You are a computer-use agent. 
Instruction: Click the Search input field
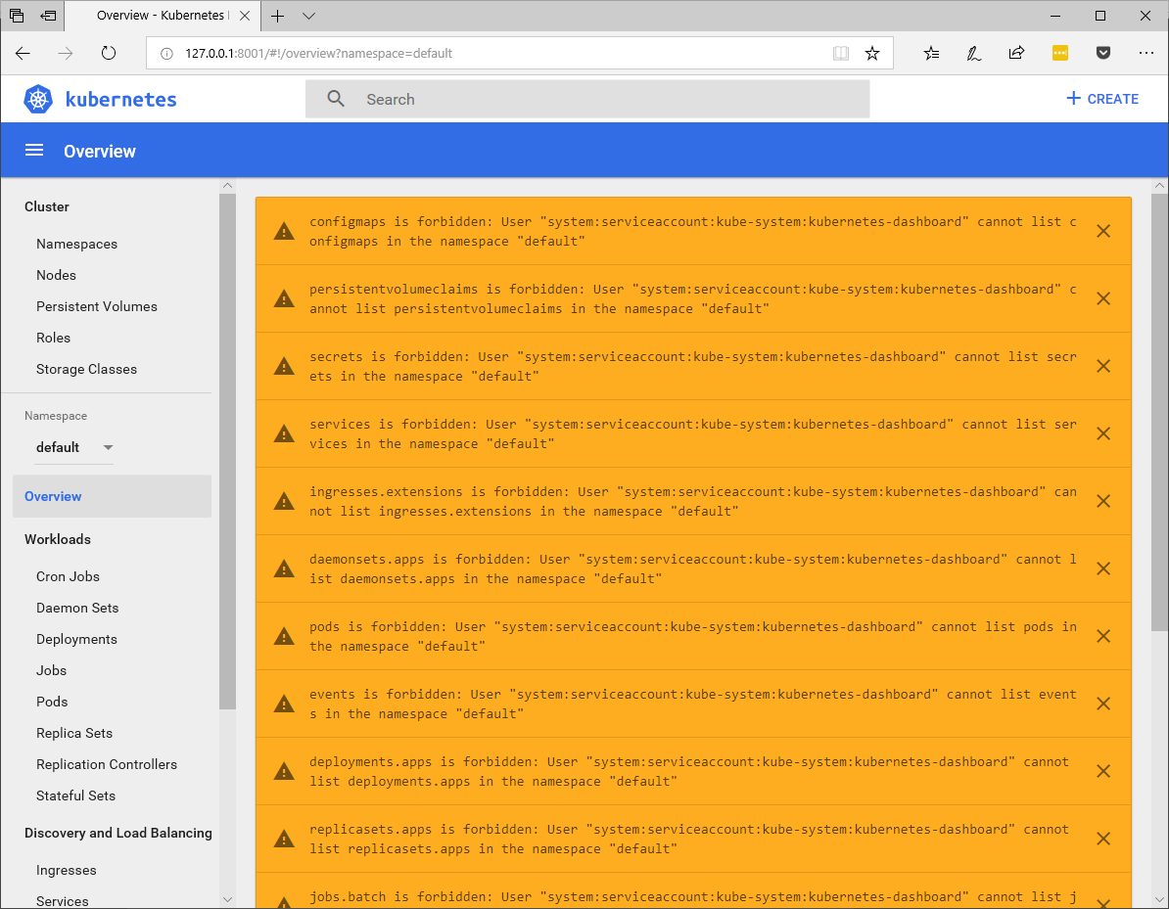(587, 99)
